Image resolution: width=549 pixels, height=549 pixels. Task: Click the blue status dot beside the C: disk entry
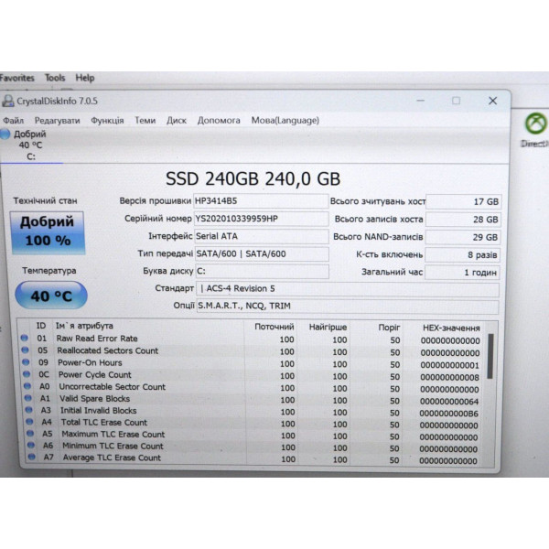(5, 135)
